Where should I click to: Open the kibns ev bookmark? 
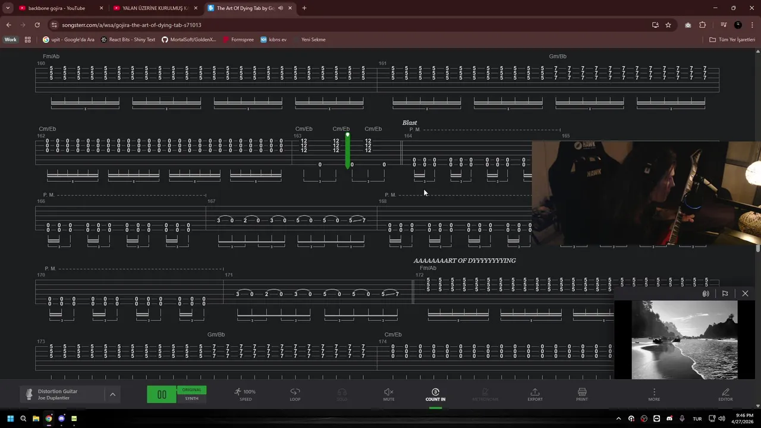273,40
